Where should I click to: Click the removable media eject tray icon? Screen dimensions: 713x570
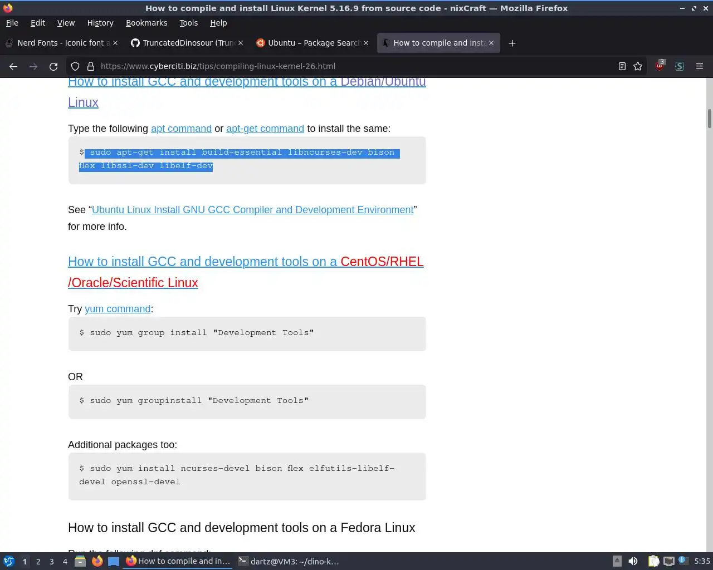pos(617,561)
